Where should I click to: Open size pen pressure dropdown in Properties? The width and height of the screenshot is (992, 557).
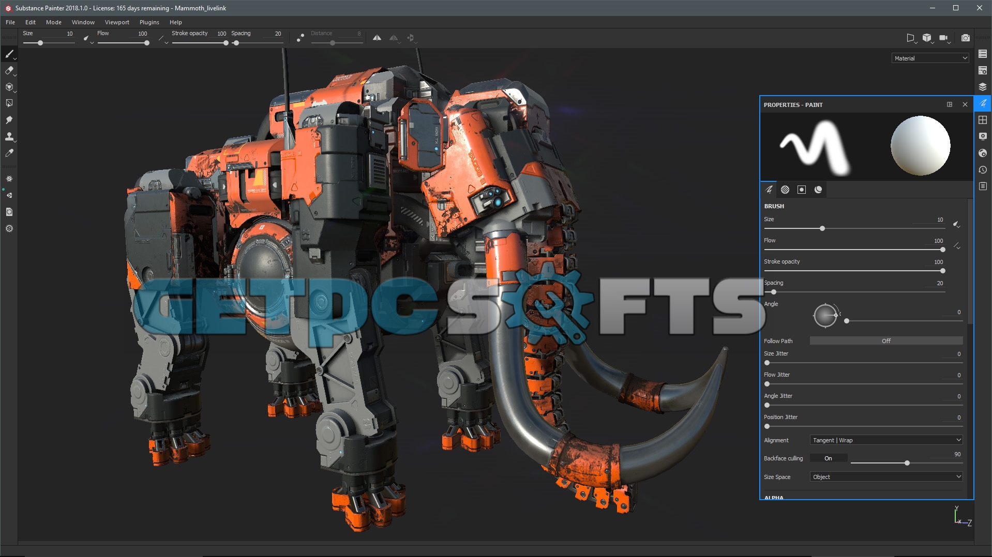[x=957, y=225]
